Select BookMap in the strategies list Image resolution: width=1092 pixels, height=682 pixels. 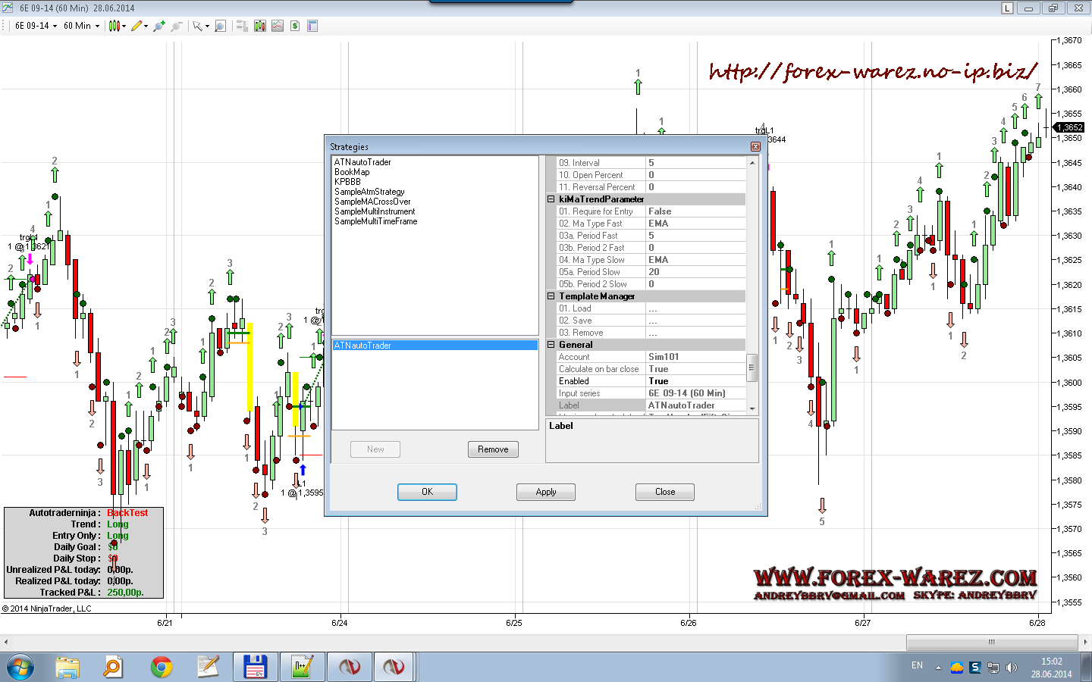[x=352, y=172]
